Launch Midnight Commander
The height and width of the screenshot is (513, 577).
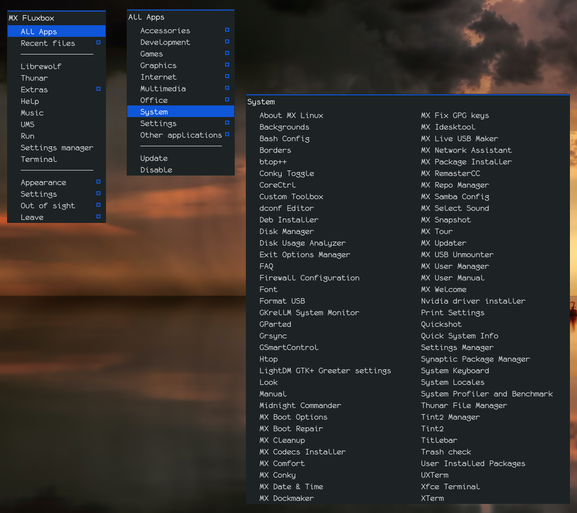point(300,405)
